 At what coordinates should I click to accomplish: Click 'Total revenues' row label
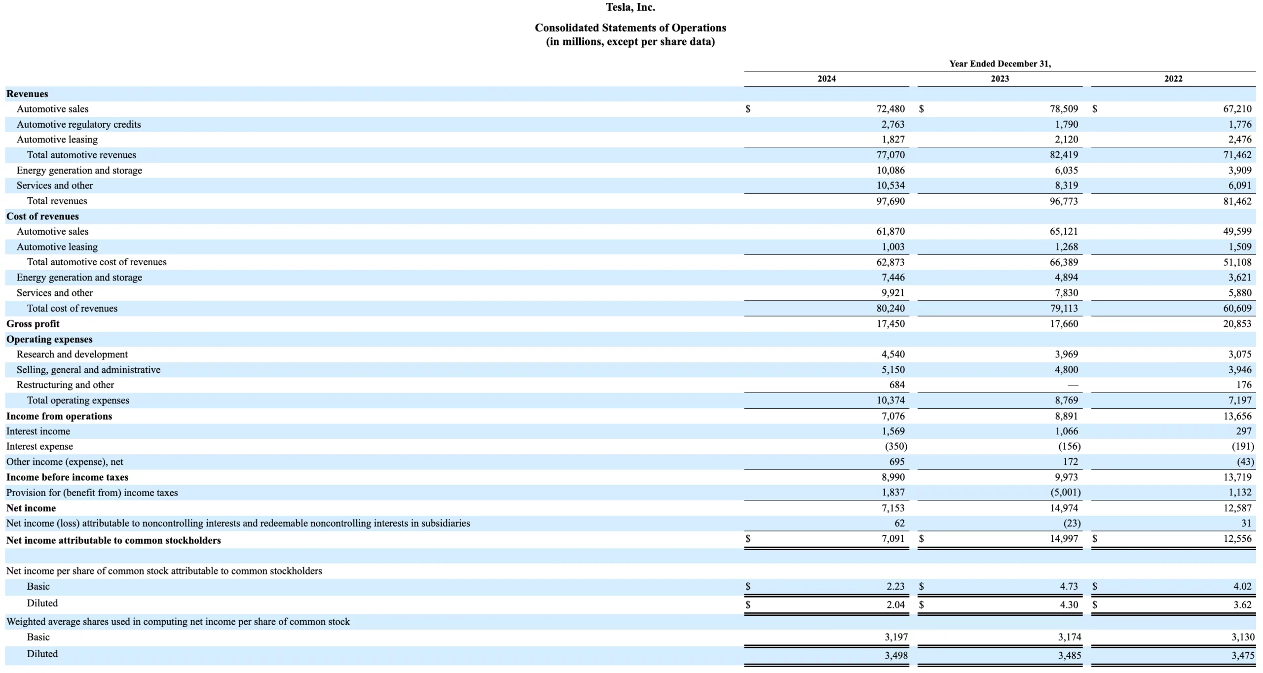[57, 201]
